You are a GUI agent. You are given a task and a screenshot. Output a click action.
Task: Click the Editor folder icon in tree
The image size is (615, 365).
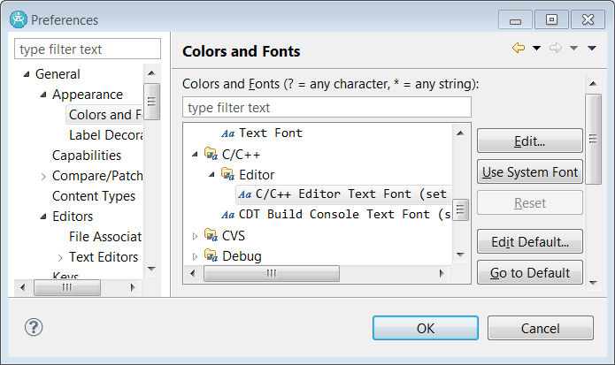[x=227, y=173]
